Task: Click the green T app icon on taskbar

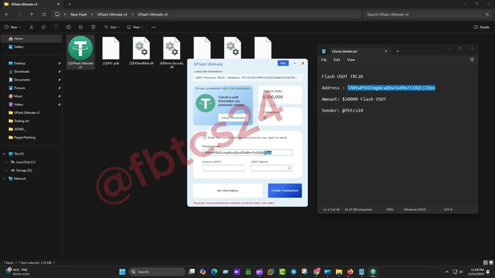Action: tap(373, 272)
